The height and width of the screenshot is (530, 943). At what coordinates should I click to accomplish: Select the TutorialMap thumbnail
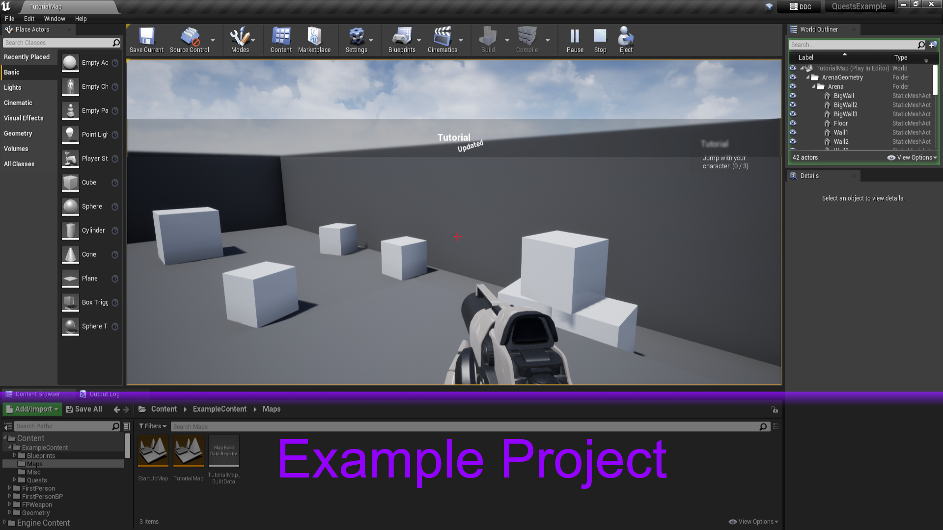(188, 450)
